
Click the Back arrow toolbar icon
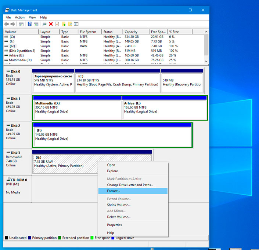click(7, 24)
